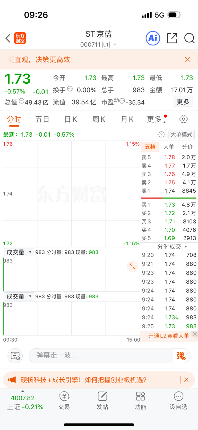Open the 交易 trade icon
The width and height of the screenshot is (198, 430).
click(x=64, y=401)
